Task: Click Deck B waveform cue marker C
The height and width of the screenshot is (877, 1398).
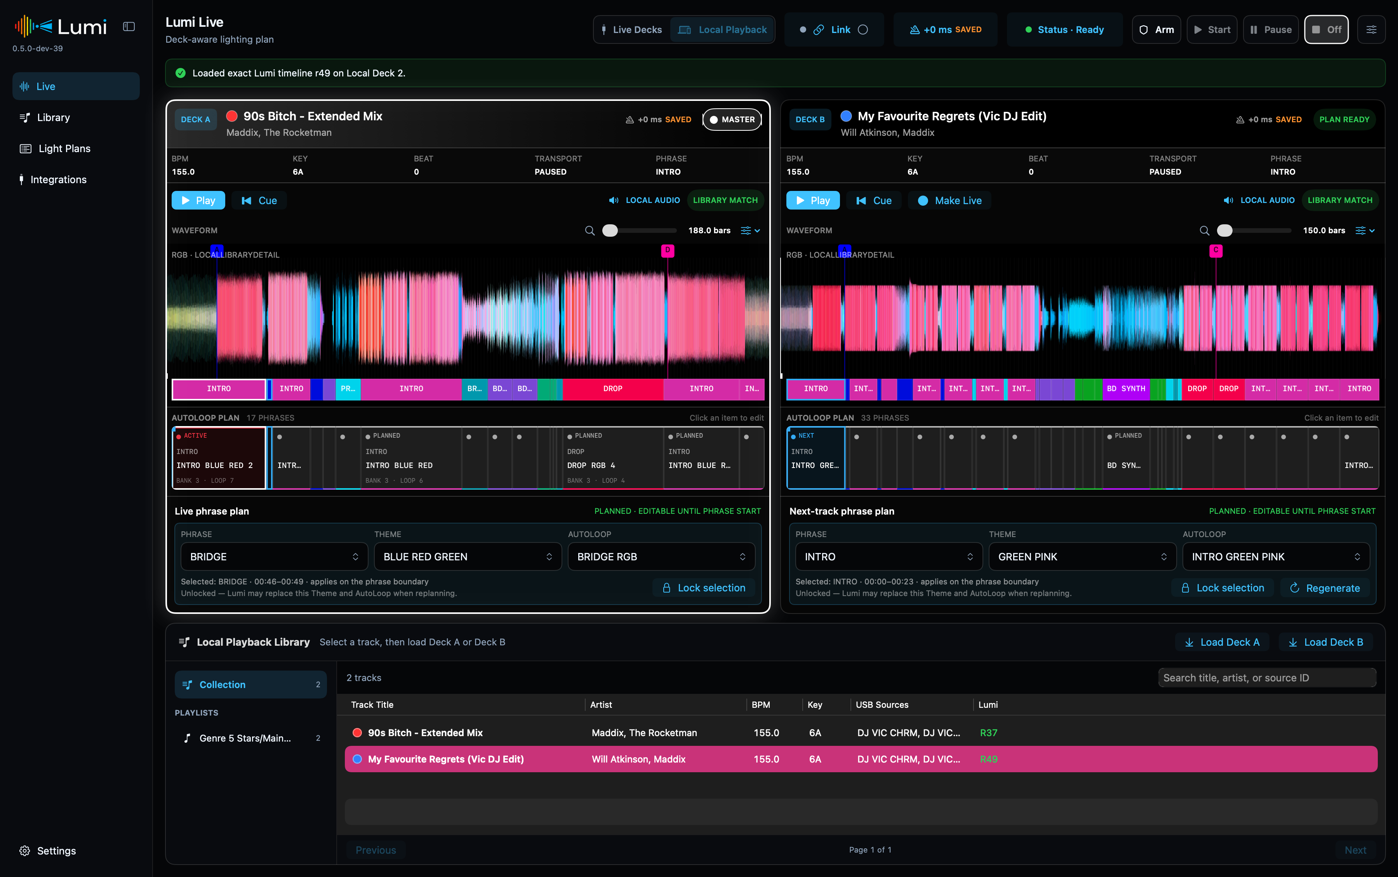Action: tap(1216, 251)
